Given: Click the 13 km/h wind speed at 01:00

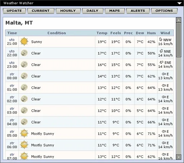Looking at the screenshot, I should click(x=165, y=90).
